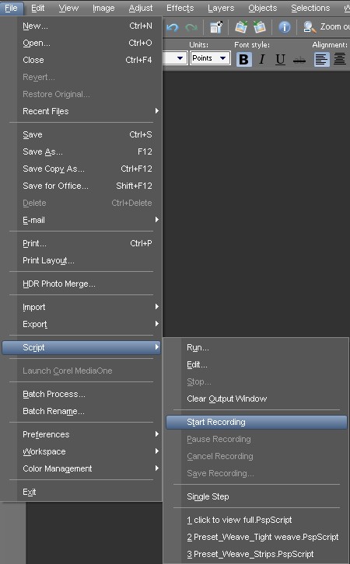Open the Effects menu
The height and width of the screenshot is (564, 350).
pos(180,8)
